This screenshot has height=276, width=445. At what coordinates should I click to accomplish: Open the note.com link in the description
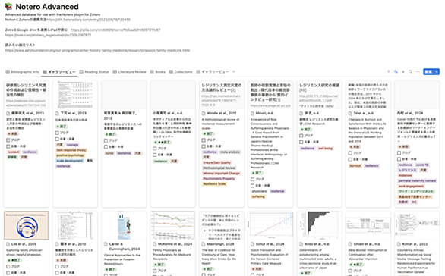click(48, 35)
